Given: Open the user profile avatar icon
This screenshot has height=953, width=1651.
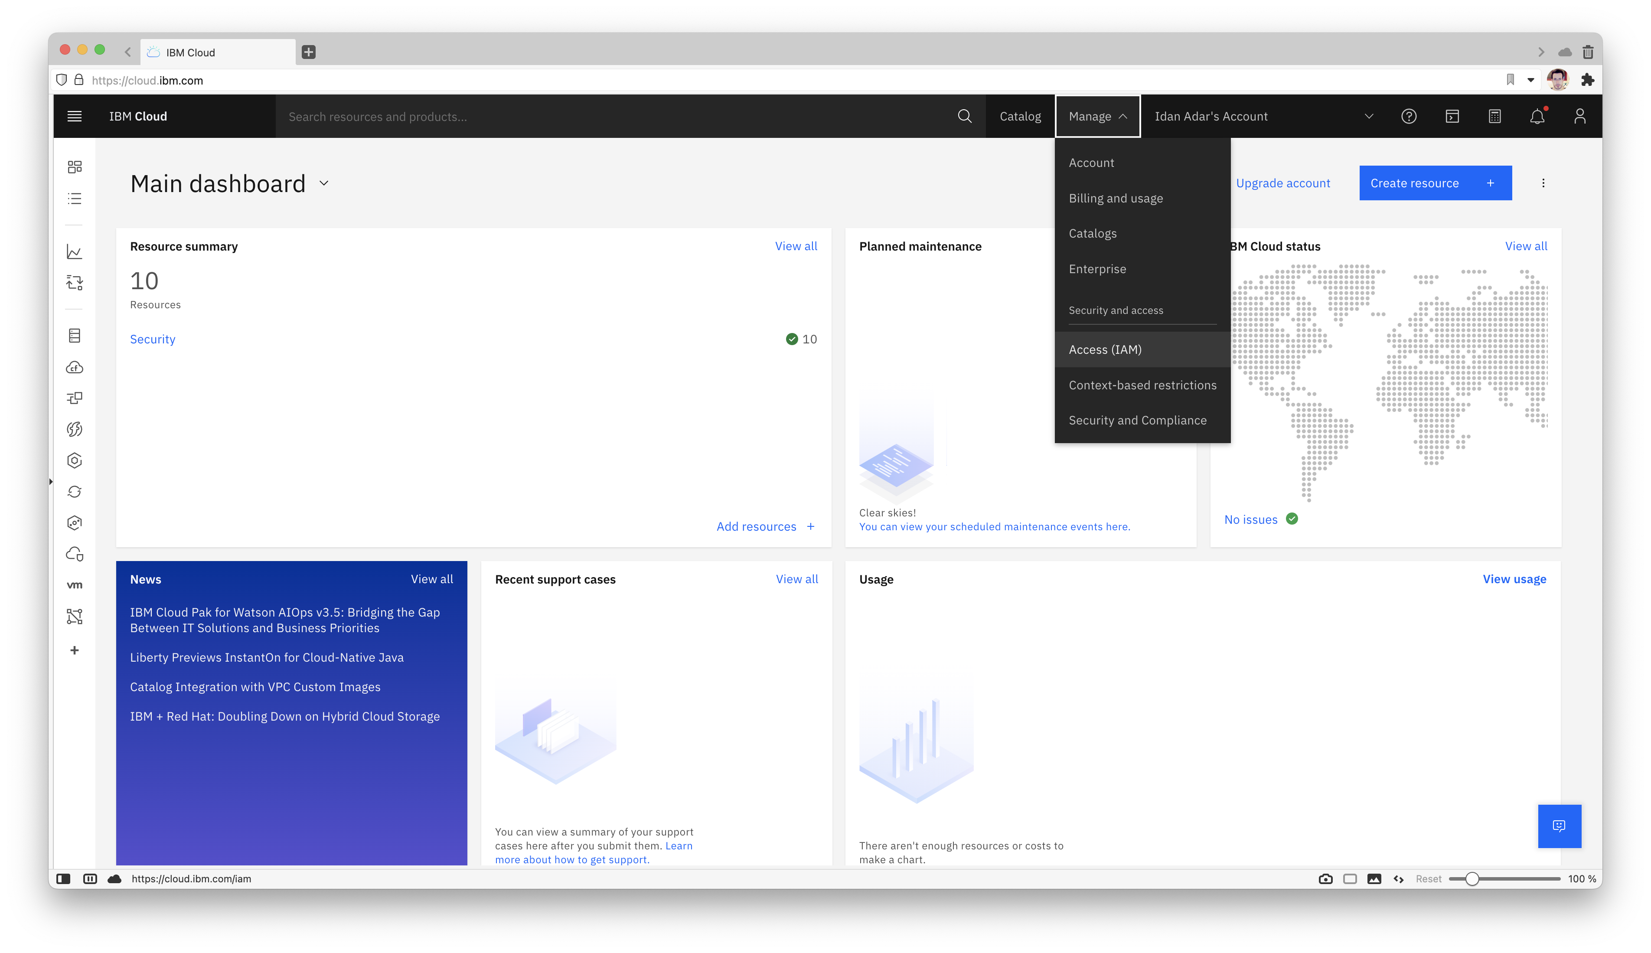Looking at the screenshot, I should pyautogui.click(x=1579, y=116).
